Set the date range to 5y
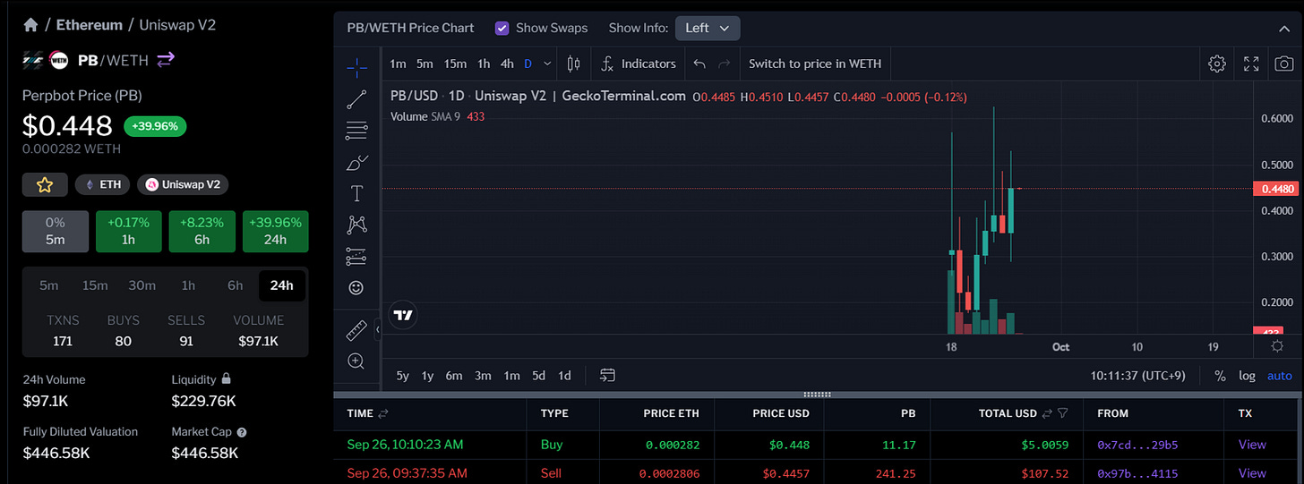 point(403,376)
